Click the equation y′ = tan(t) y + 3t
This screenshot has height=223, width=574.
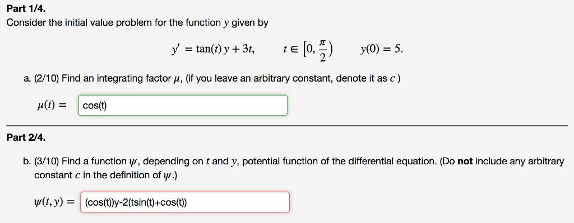coord(214,49)
